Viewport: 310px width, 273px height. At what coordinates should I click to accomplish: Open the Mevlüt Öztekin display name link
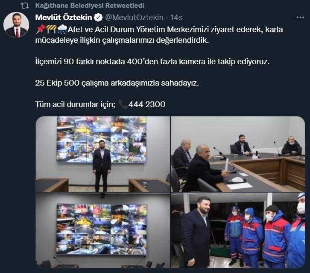point(64,18)
